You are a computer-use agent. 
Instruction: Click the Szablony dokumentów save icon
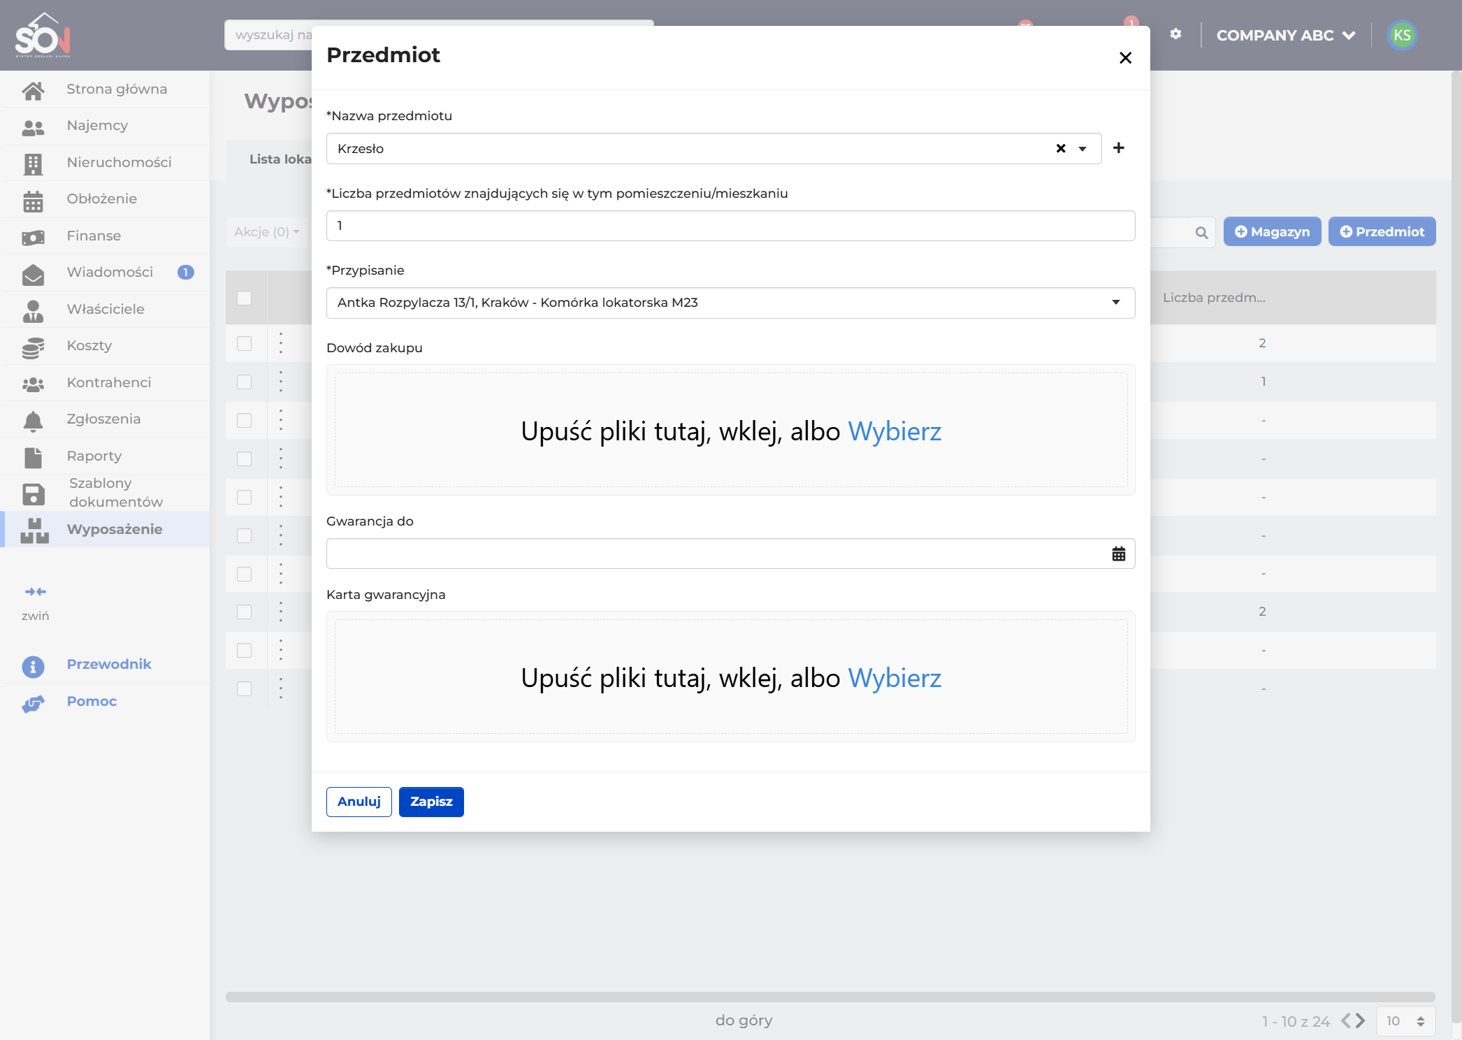coord(33,494)
